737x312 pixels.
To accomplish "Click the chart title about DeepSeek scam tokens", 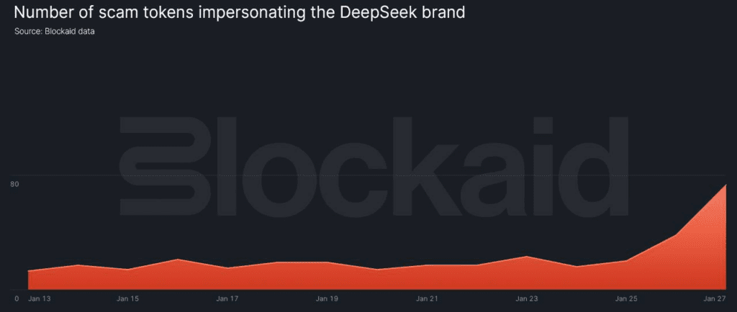I will pyautogui.click(x=232, y=13).
